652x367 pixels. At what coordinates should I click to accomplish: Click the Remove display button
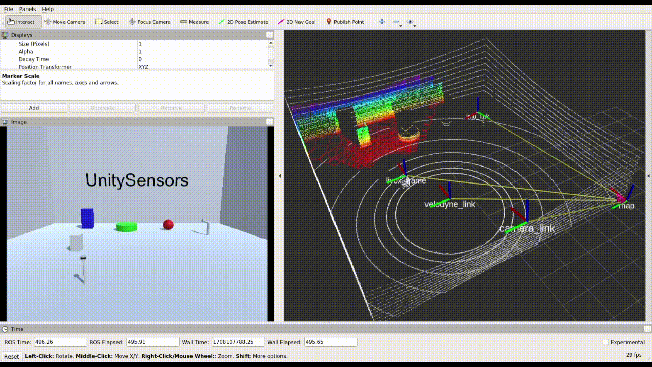171,107
